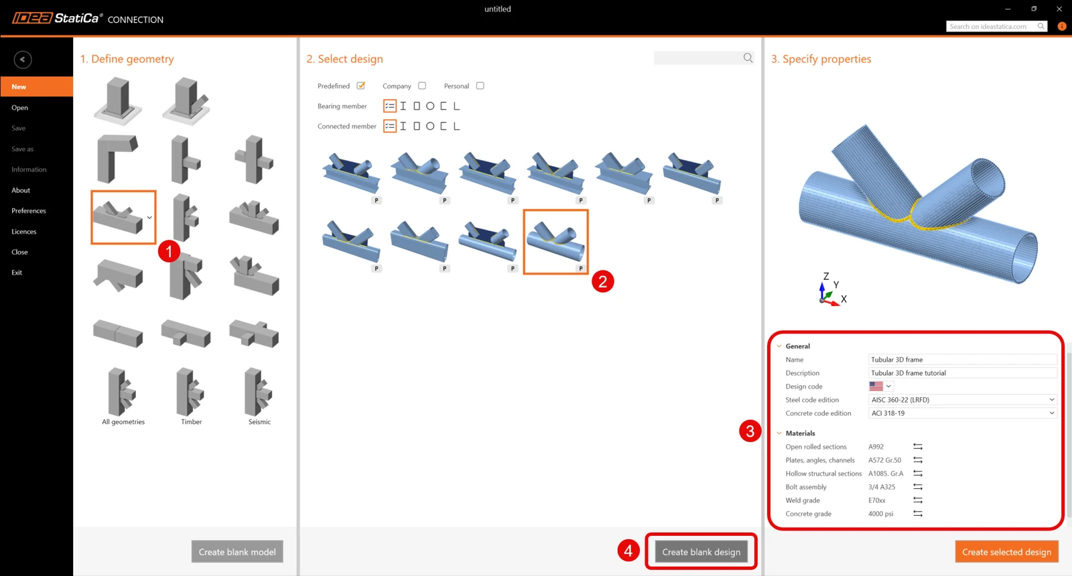Click the search magnifier in Select design
1072x576 pixels.
(748, 58)
